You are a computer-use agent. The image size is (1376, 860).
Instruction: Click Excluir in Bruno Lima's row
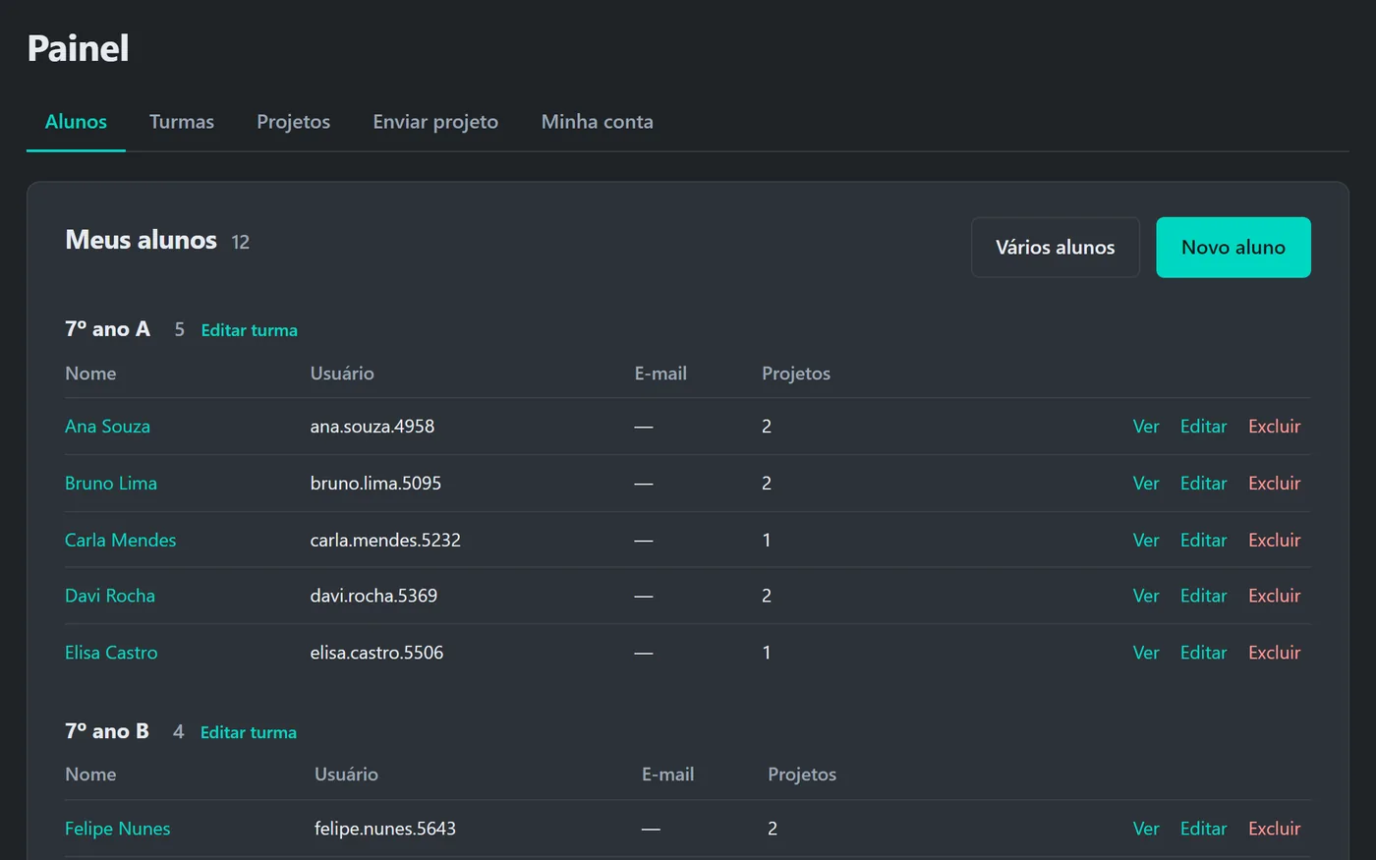point(1274,484)
